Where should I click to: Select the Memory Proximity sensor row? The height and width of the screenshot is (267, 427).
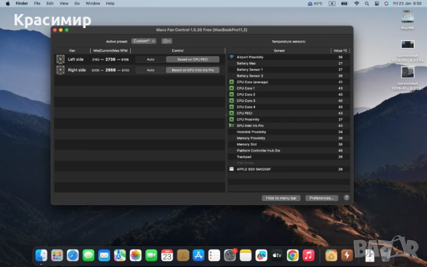click(x=289, y=138)
